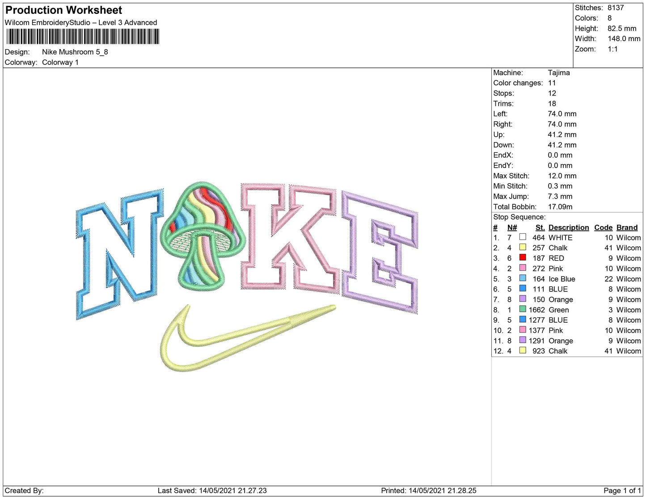Click the "Page 1 of 1" indicator
The height and width of the screenshot is (497, 646).
tap(622, 490)
